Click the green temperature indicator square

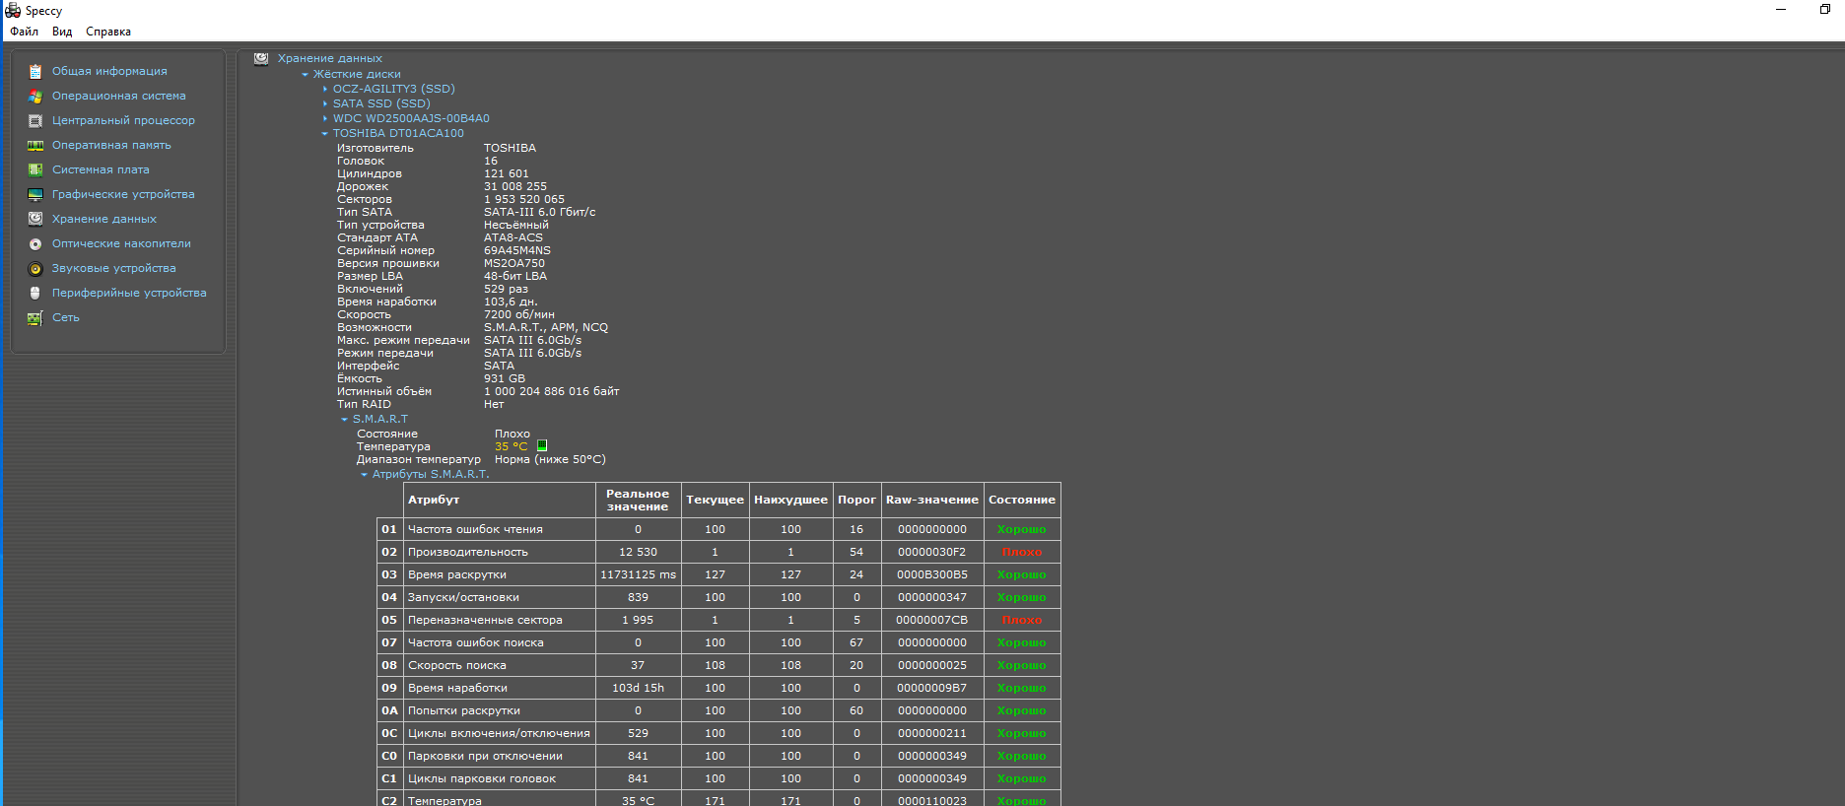[x=542, y=446]
